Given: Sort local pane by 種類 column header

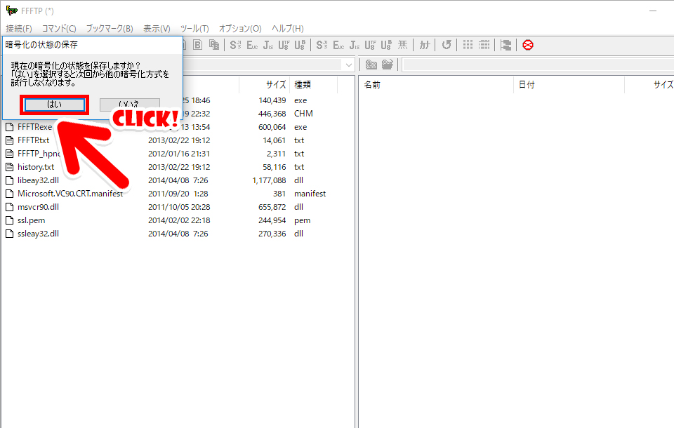Looking at the screenshot, I should [314, 85].
